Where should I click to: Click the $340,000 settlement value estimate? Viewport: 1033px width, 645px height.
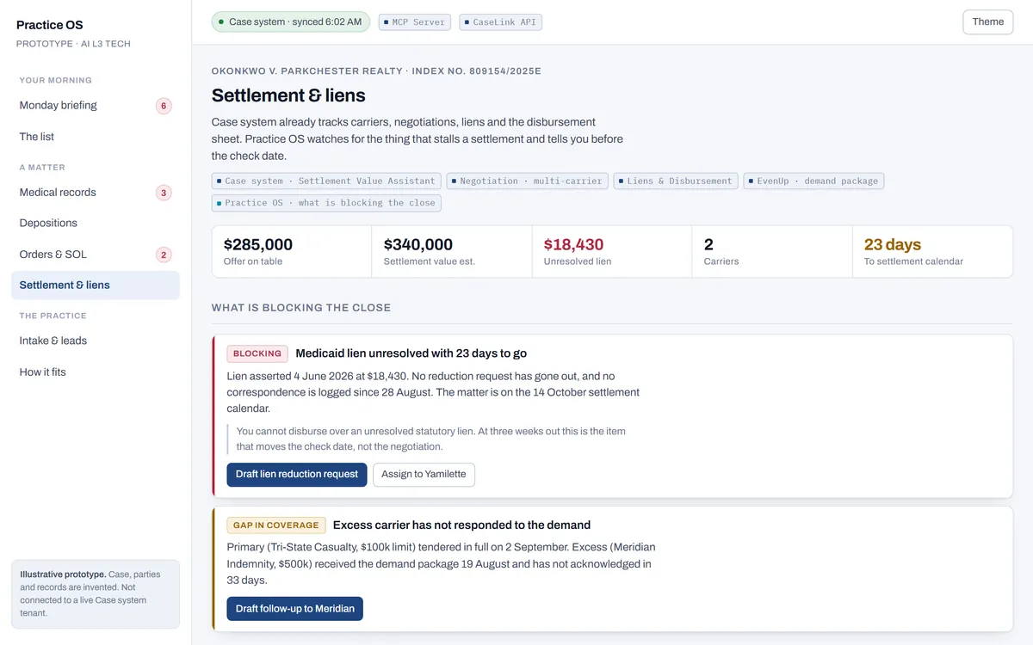coord(452,252)
